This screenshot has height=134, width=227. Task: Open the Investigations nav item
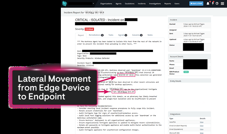click(155, 4)
